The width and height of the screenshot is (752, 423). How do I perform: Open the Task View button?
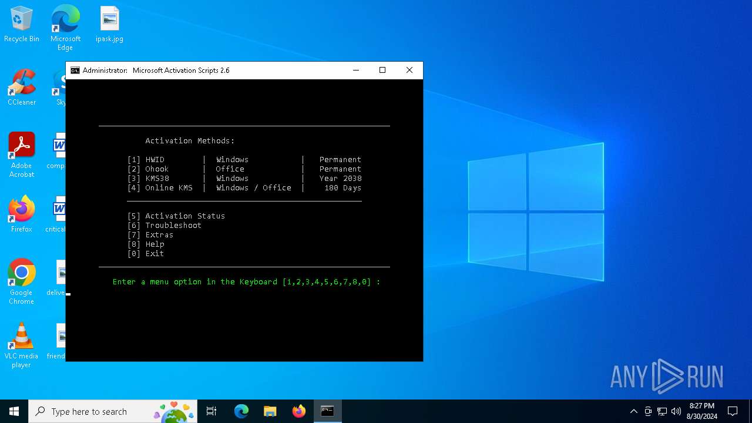(x=211, y=411)
